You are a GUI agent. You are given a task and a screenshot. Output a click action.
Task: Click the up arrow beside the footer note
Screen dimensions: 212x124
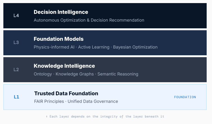click(47, 117)
